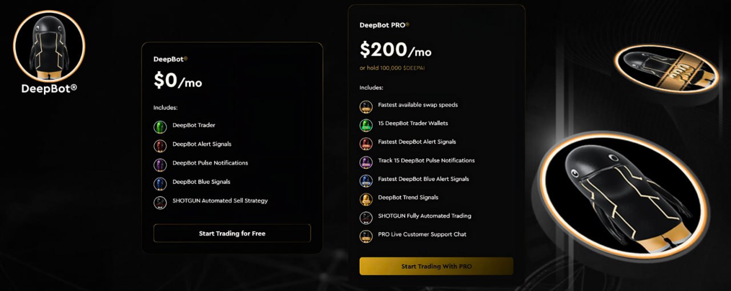Click the purple DeepBot Pulse Notifications icon
Screen dimensions: 731x291
point(160,165)
